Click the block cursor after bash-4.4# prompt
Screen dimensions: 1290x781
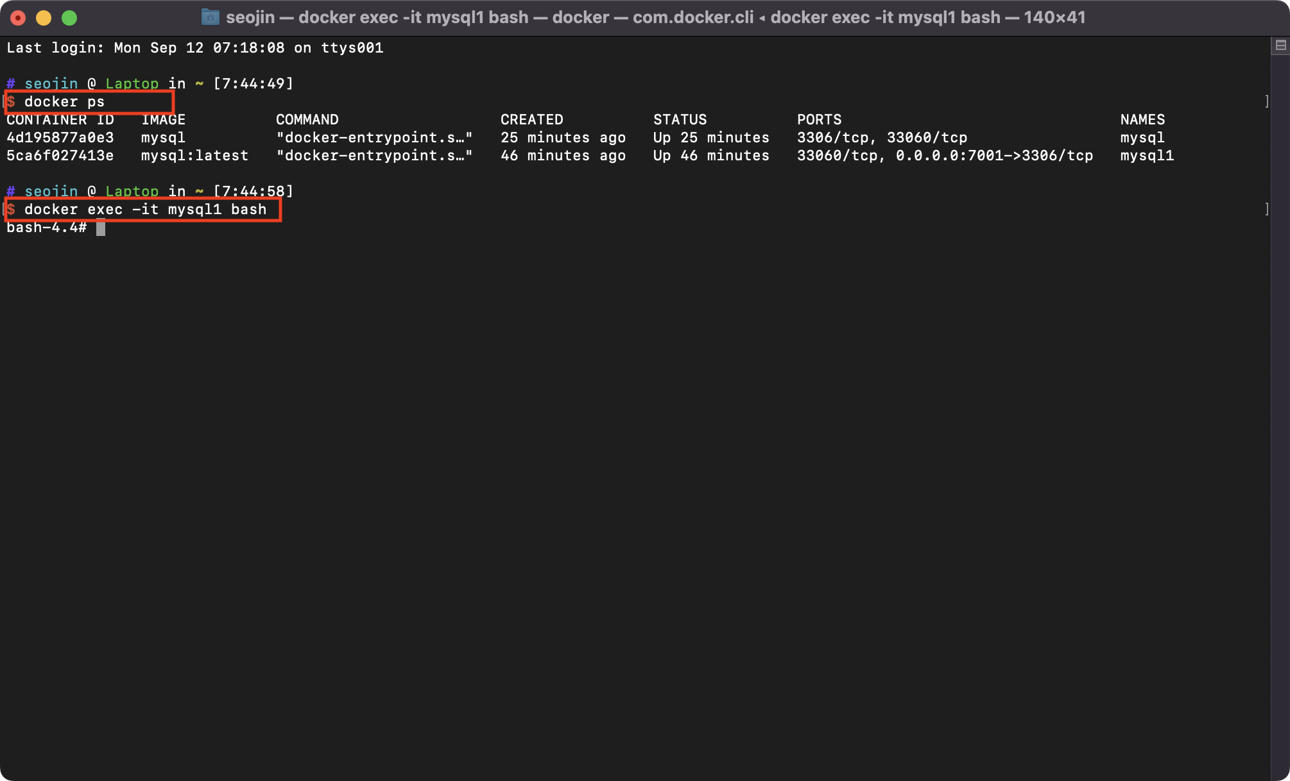coord(101,228)
